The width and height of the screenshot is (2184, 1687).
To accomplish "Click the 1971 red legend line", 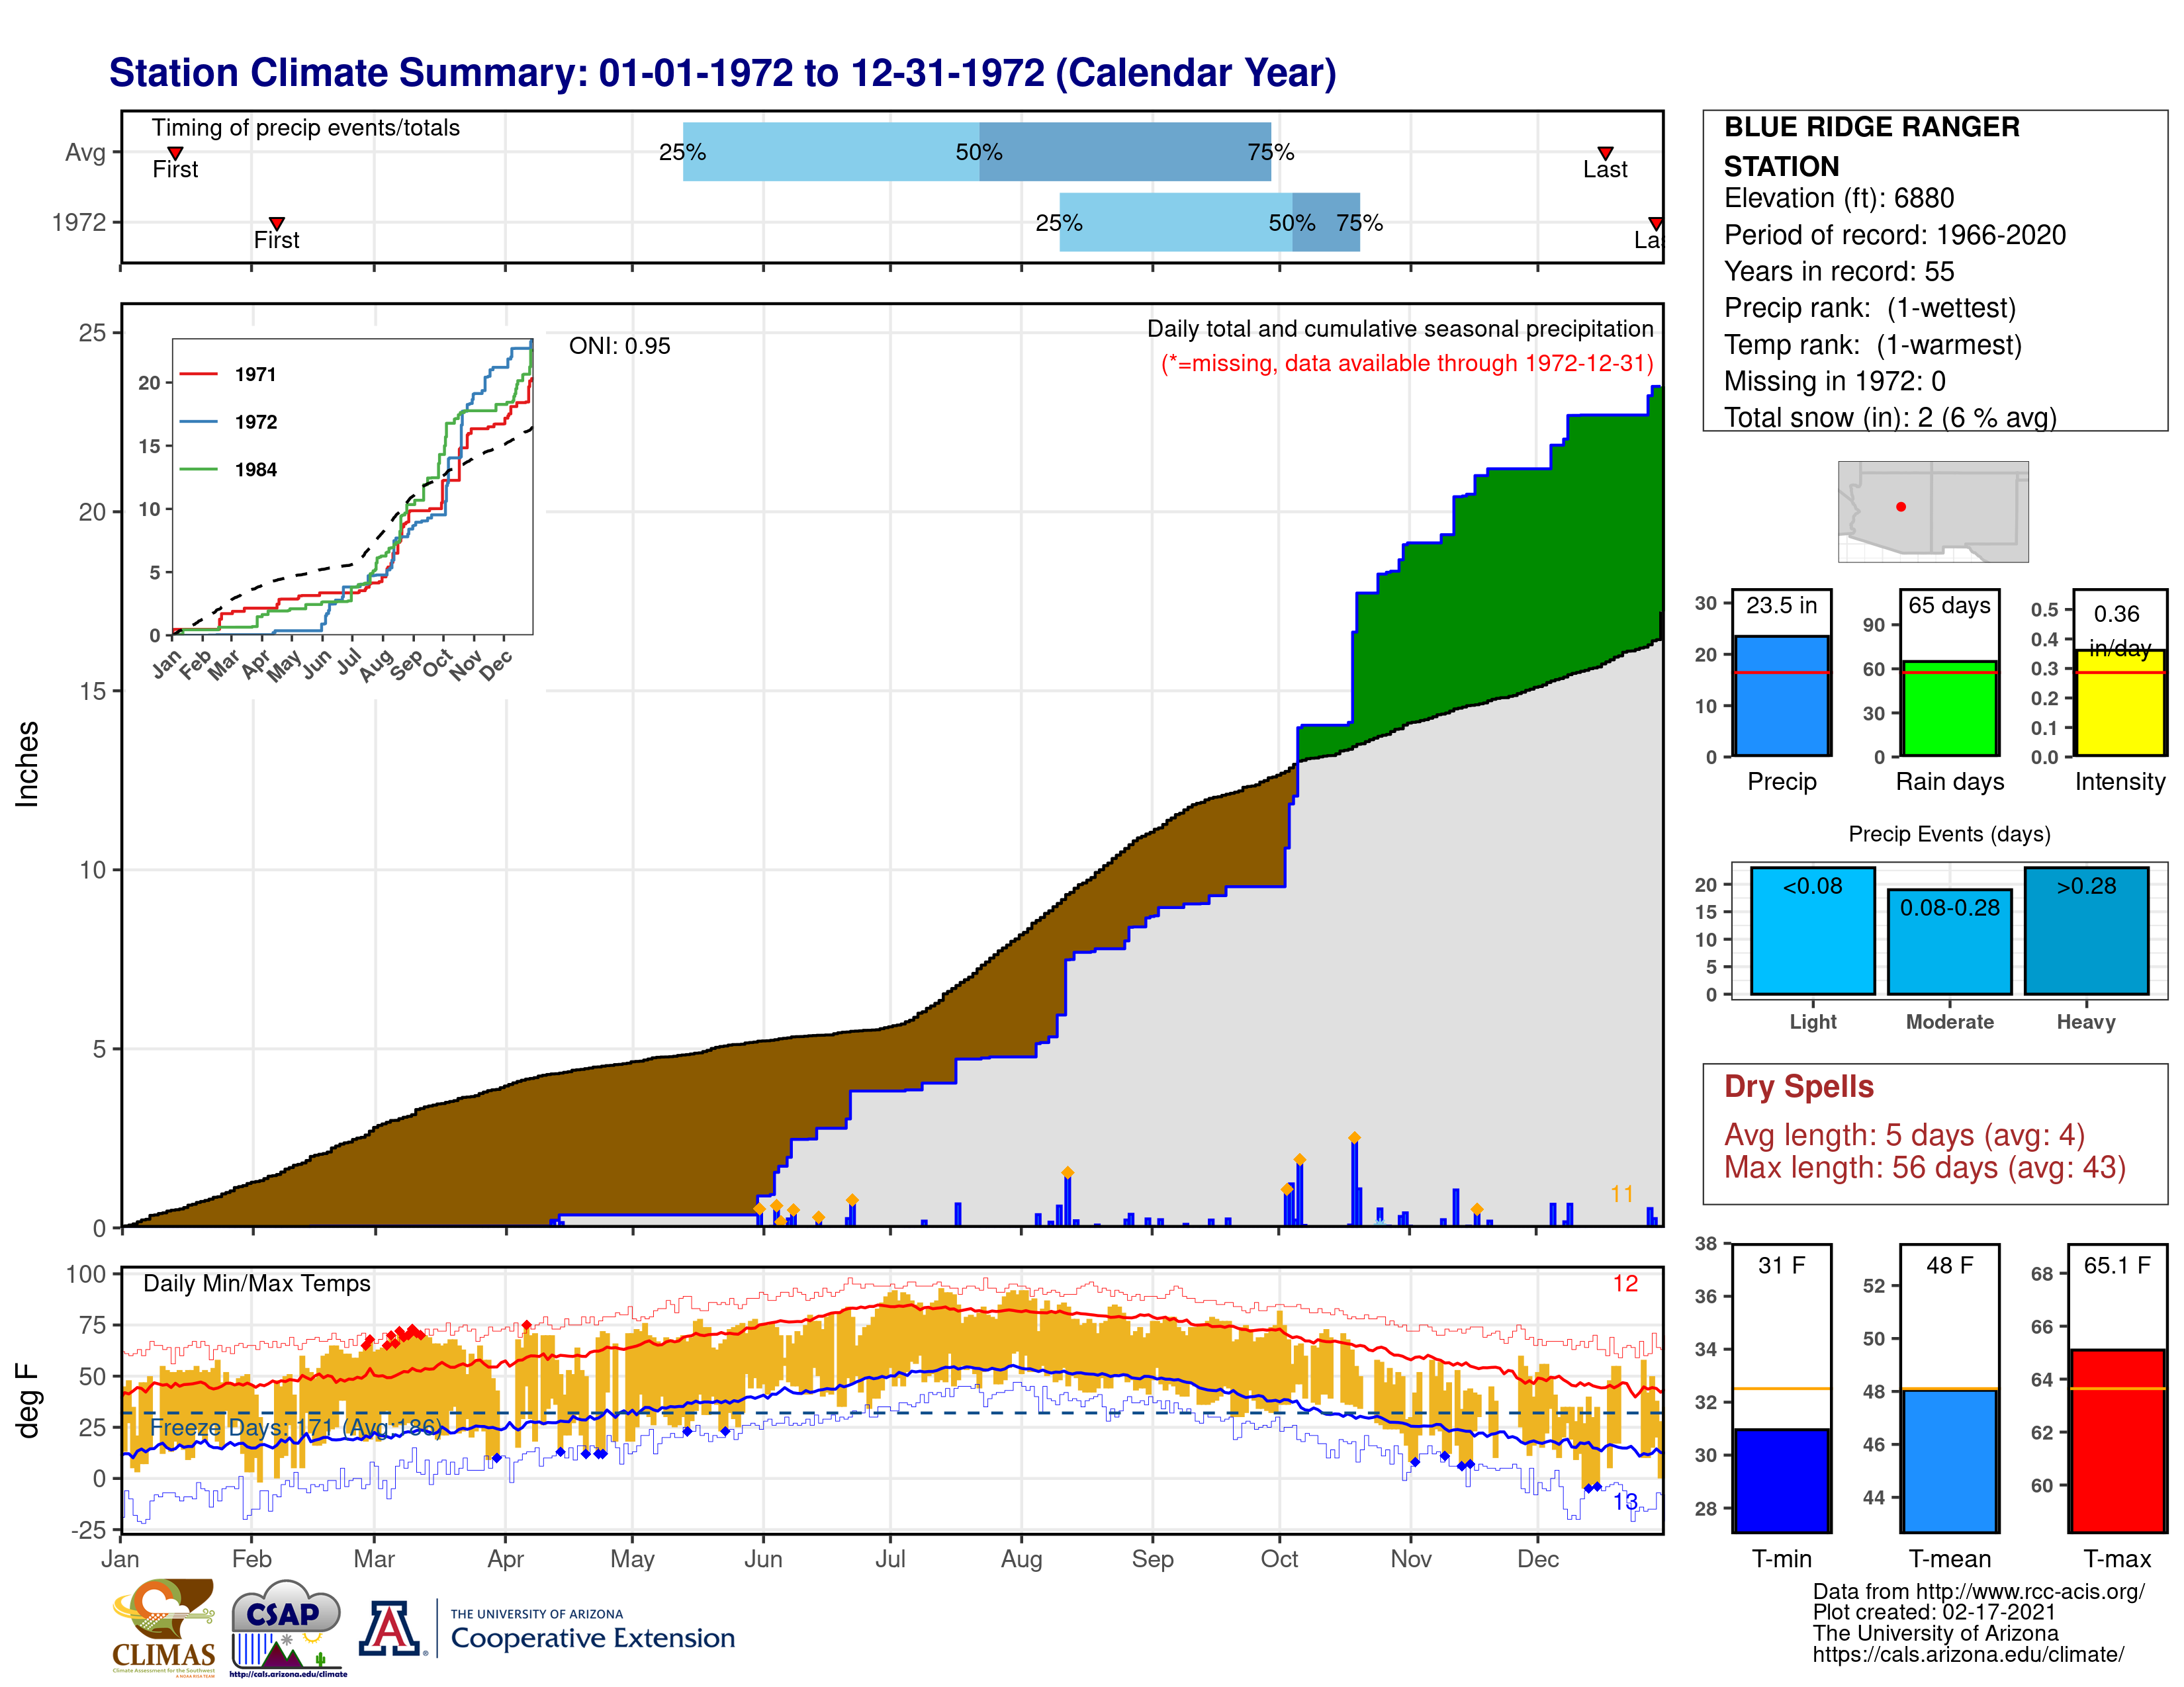I will pyautogui.click(x=198, y=374).
